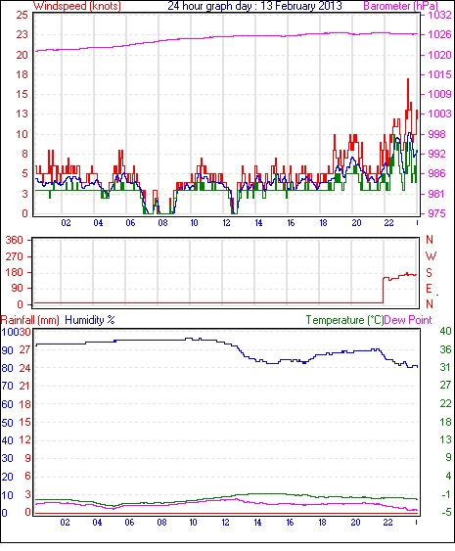455x551 pixels.
Task: Click the 22 hour mark on wind chart
Action: pos(388,223)
